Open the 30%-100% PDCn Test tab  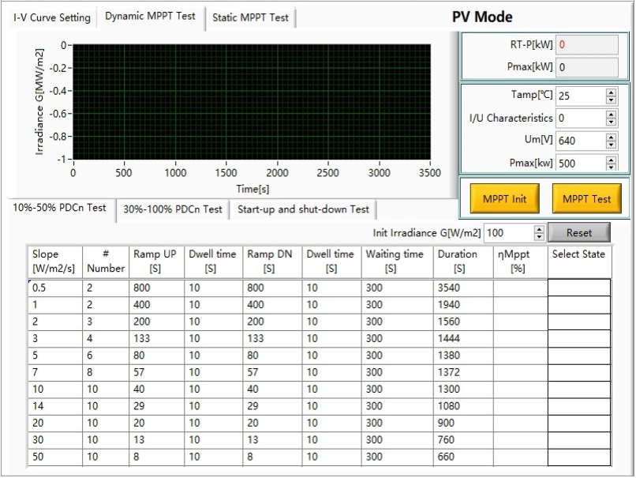[172, 209]
